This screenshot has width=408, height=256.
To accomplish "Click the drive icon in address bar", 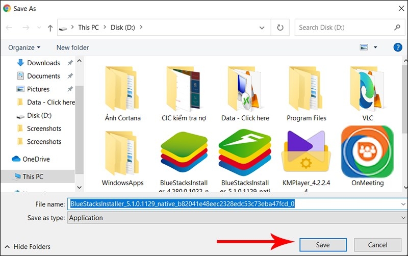I will click(x=63, y=28).
